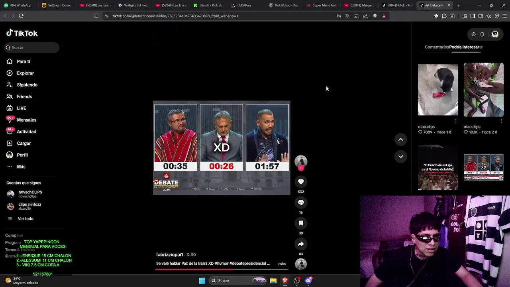Open Brave Shields lion icon
The width and height of the screenshot is (510, 287).
tap(375, 16)
